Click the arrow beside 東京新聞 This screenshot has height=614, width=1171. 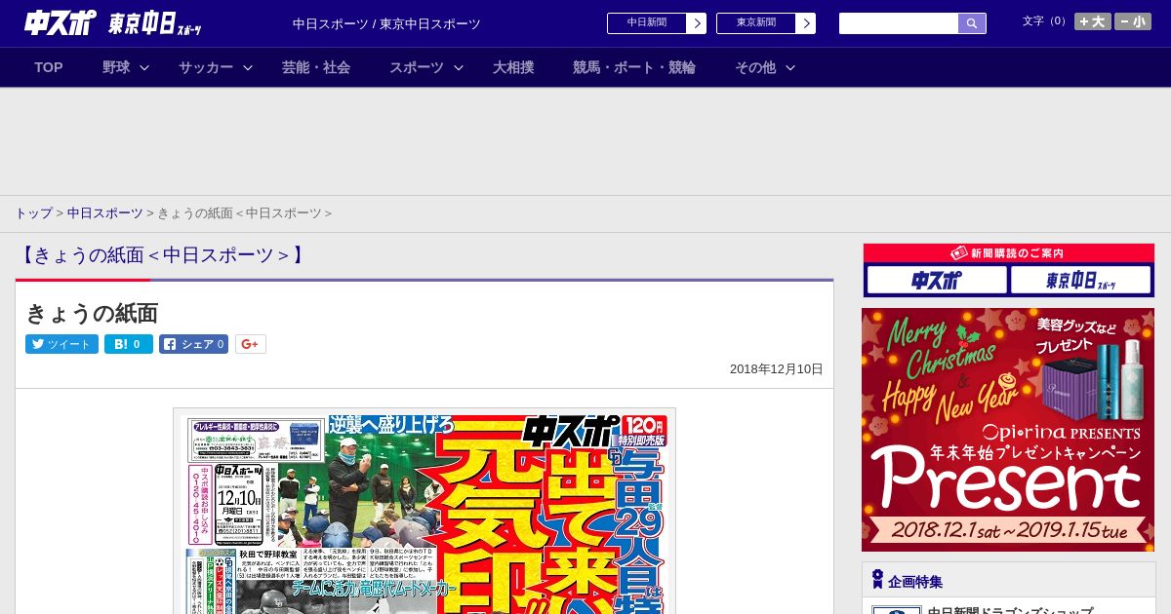click(x=806, y=23)
